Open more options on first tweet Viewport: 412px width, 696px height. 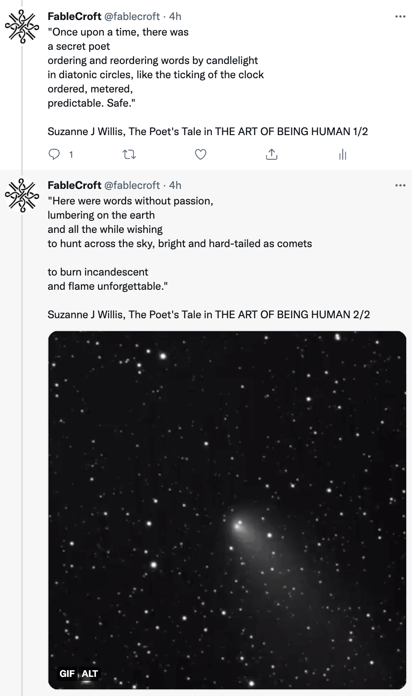400,16
